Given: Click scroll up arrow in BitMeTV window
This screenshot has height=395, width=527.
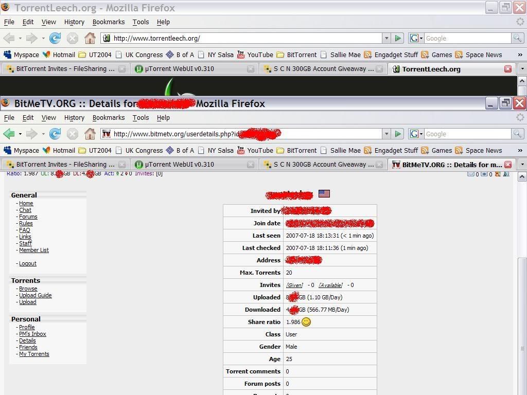Looking at the screenshot, I should 522,177.
